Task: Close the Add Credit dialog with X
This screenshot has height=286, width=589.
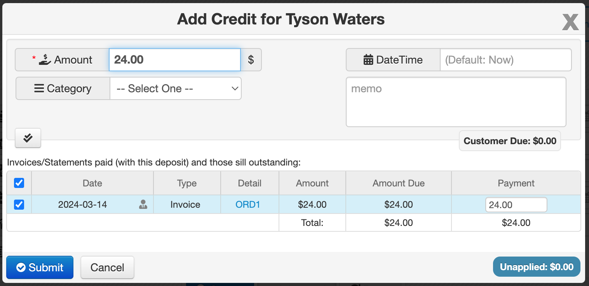Action: (570, 22)
